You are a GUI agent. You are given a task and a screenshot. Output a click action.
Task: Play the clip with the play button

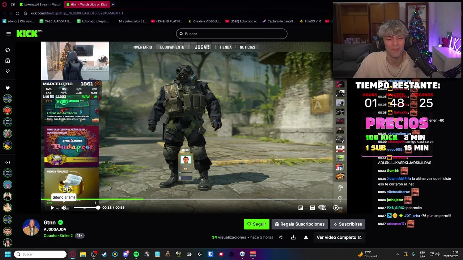pyautogui.click(x=52, y=208)
